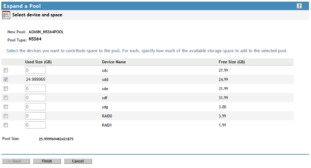The width and height of the screenshot is (311, 168).
Task: Open the help question mark icon
Action: point(299,6)
